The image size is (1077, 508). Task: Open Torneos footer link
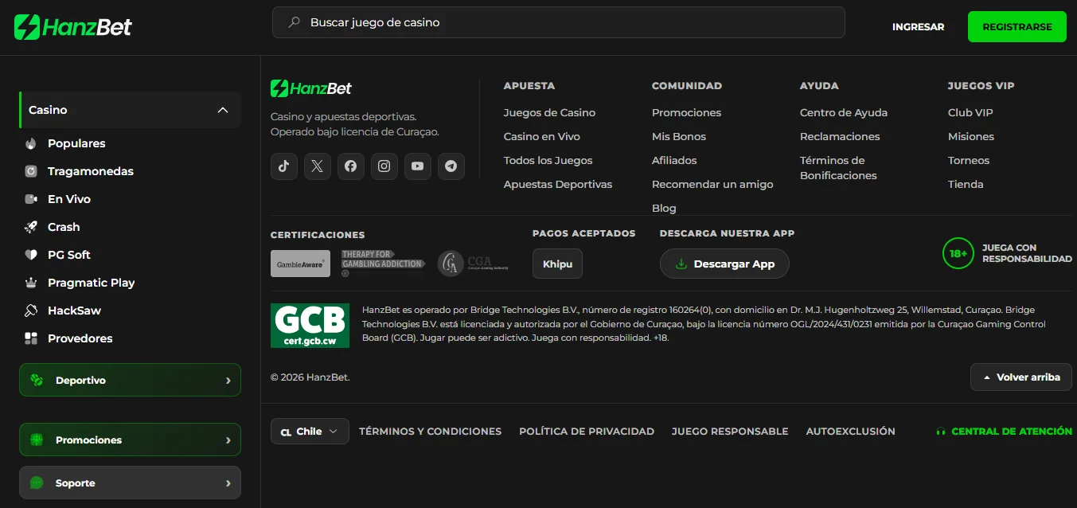969,161
